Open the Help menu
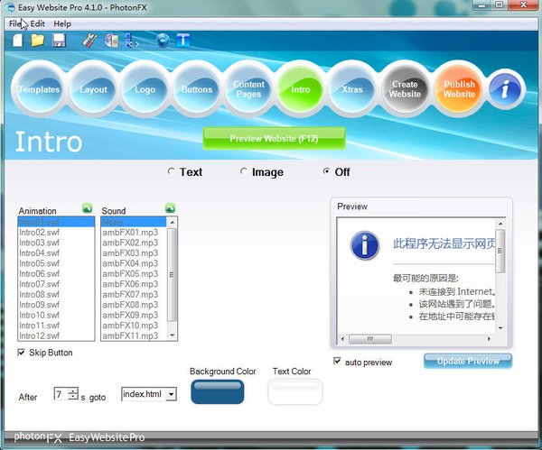This screenshot has height=450, width=542. 62,23
